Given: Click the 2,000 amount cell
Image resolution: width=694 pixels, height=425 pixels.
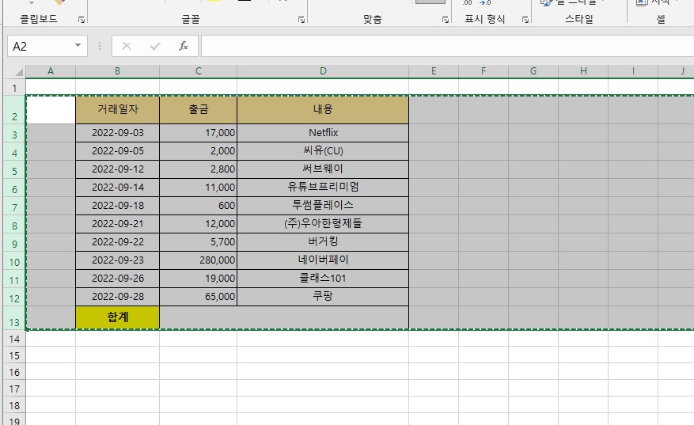Looking at the screenshot, I should pos(199,151).
